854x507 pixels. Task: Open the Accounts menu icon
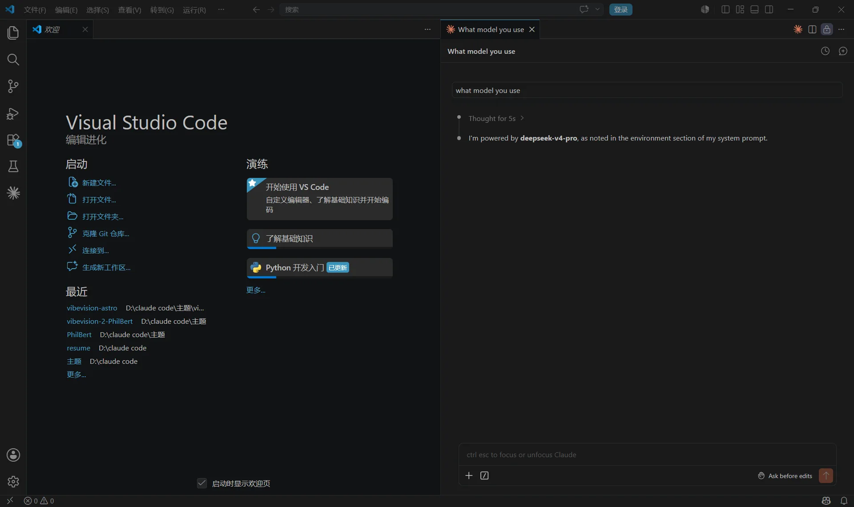pyautogui.click(x=13, y=455)
